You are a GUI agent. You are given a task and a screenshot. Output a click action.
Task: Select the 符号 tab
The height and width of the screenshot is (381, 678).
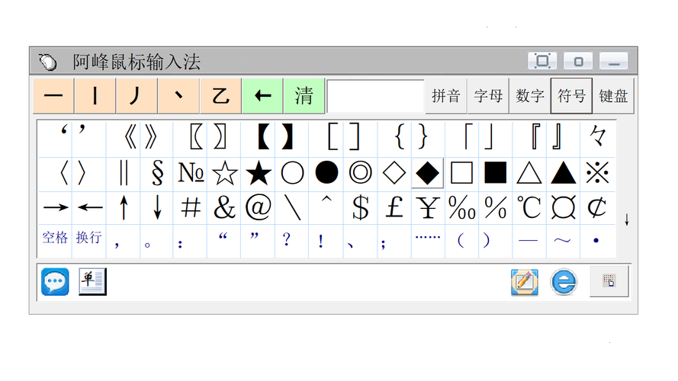(571, 96)
